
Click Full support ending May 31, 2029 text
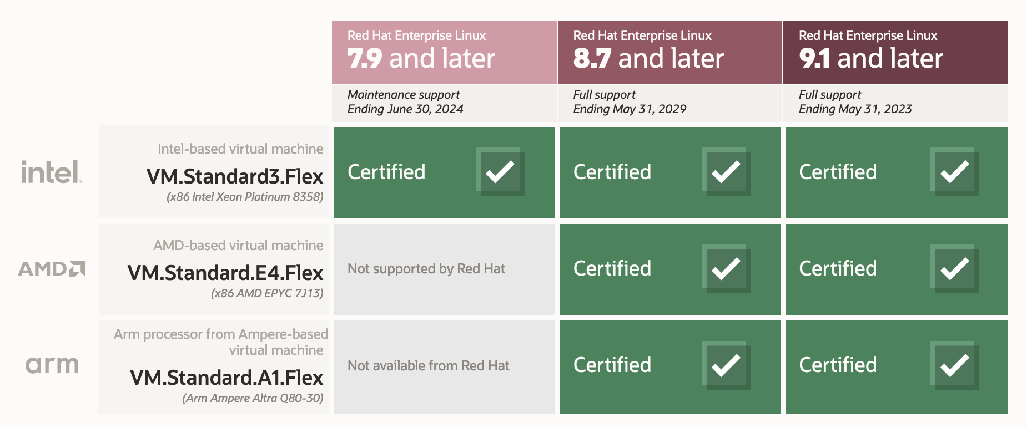(630, 102)
